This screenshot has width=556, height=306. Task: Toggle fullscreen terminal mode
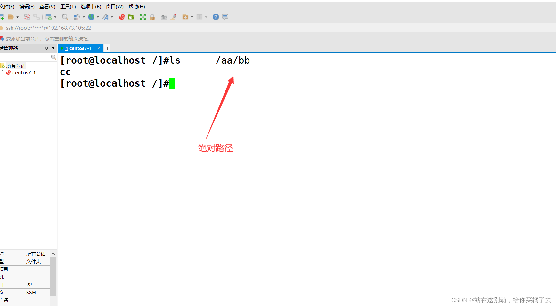(x=143, y=17)
